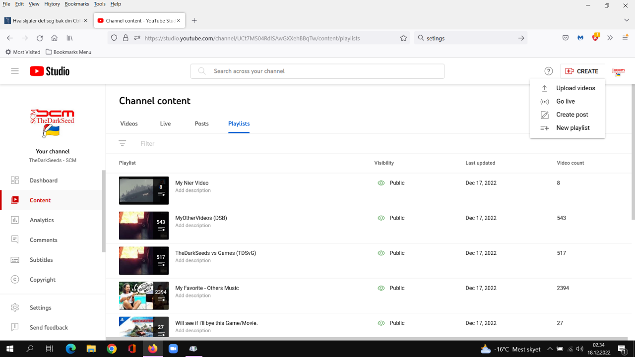Open Settings gear in sidebar

tap(15, 307)
